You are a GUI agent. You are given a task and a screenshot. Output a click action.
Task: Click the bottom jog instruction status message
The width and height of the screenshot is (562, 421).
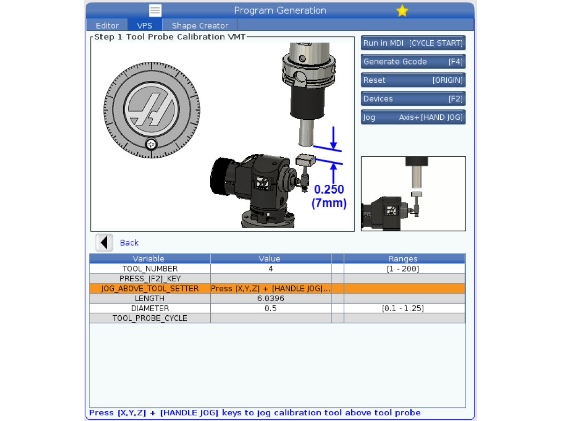(x=255, y=413)
